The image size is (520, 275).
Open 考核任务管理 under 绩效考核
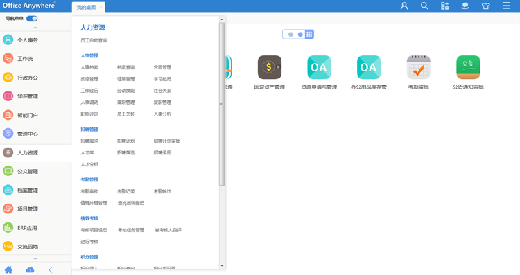[x=131, y=230]
